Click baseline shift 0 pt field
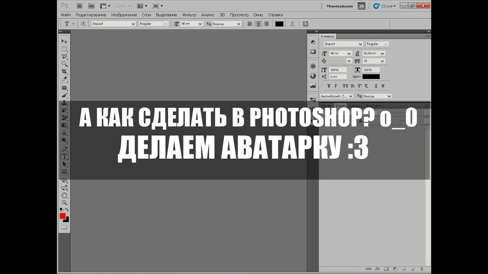 [x=337, y=76]
